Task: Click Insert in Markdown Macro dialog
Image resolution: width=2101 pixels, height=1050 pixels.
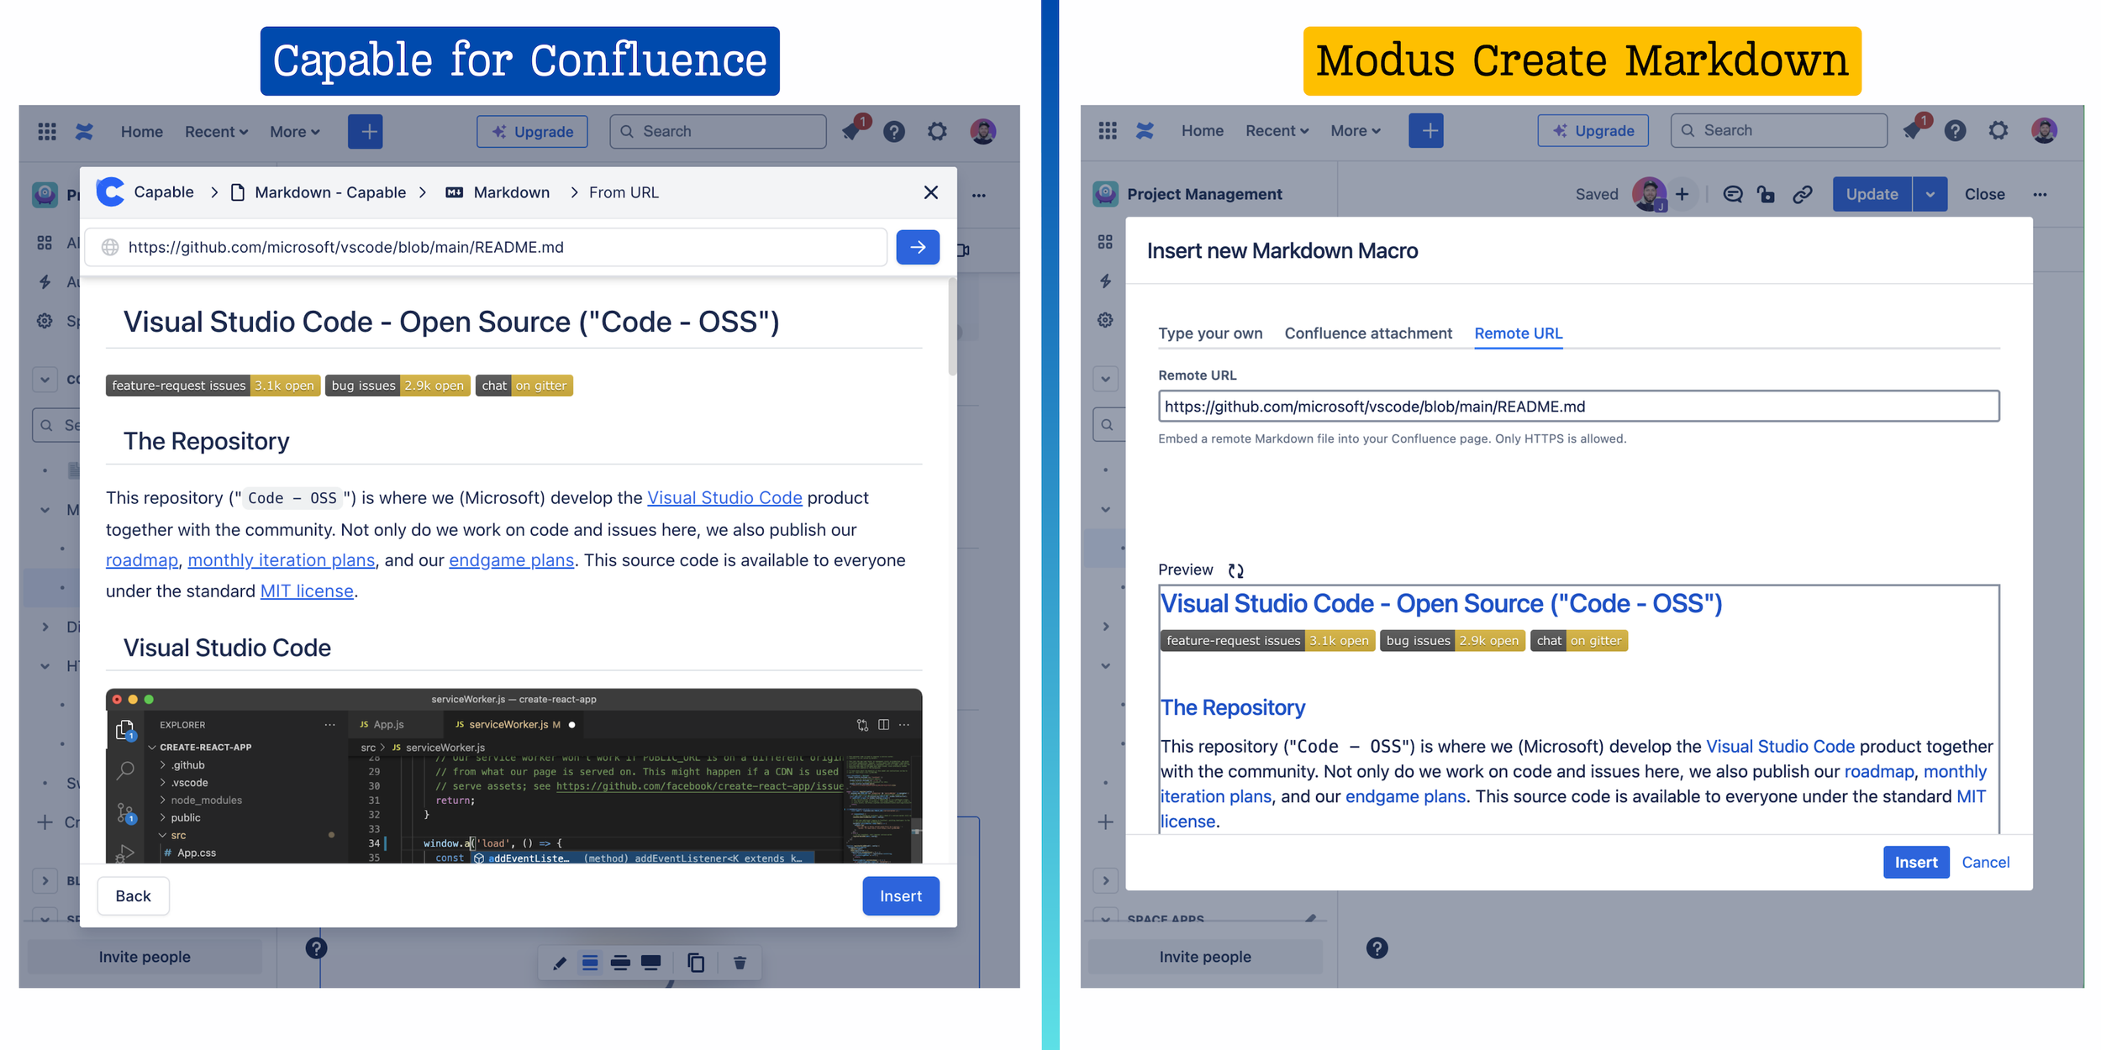Action: click(x=1916, y=863)
